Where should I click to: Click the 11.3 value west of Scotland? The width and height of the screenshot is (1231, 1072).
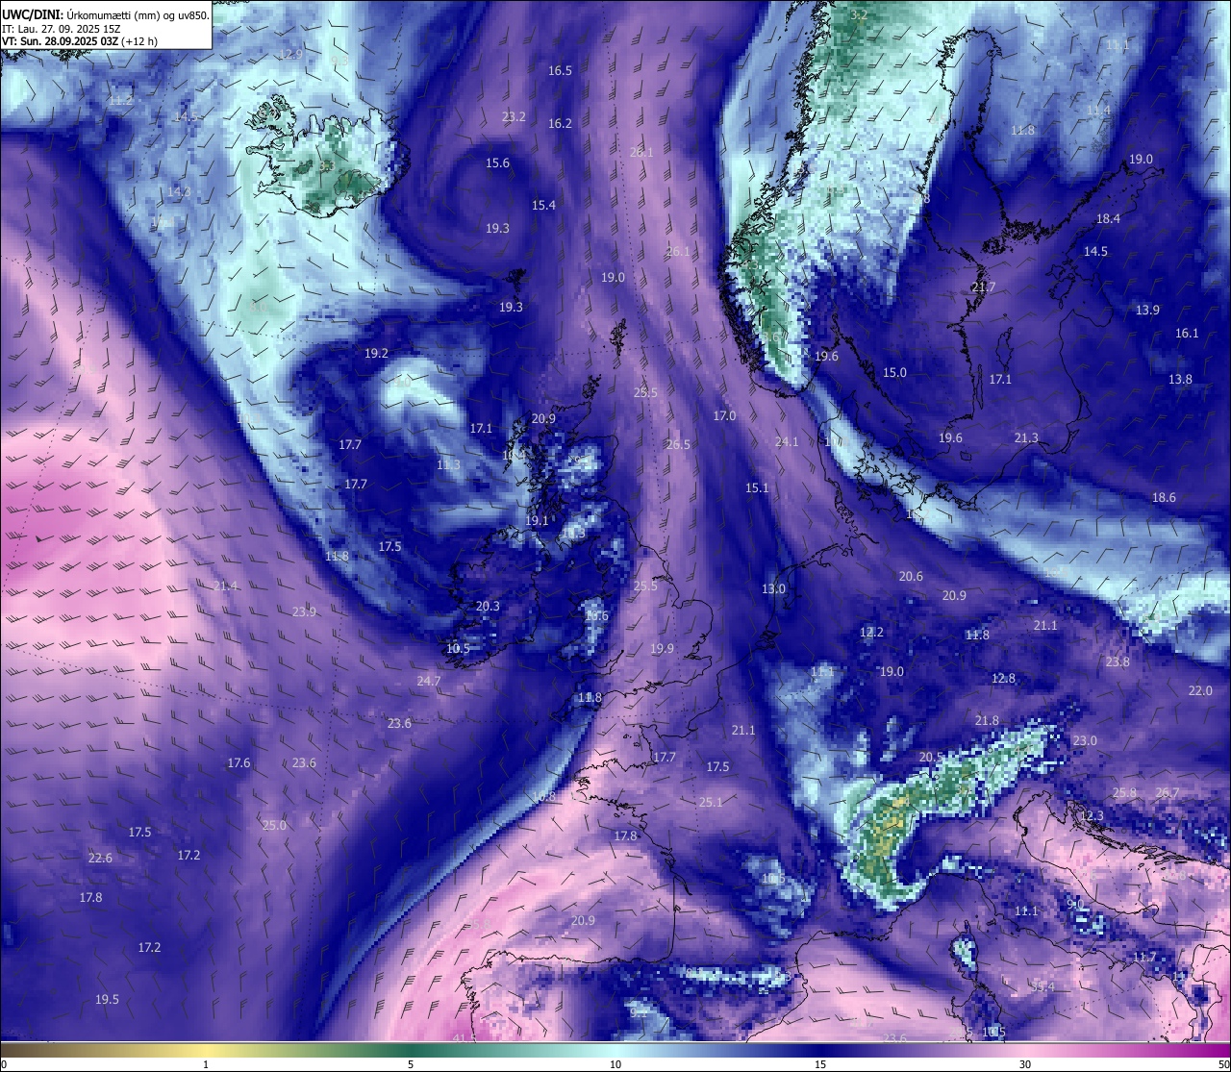pos(448,465)
